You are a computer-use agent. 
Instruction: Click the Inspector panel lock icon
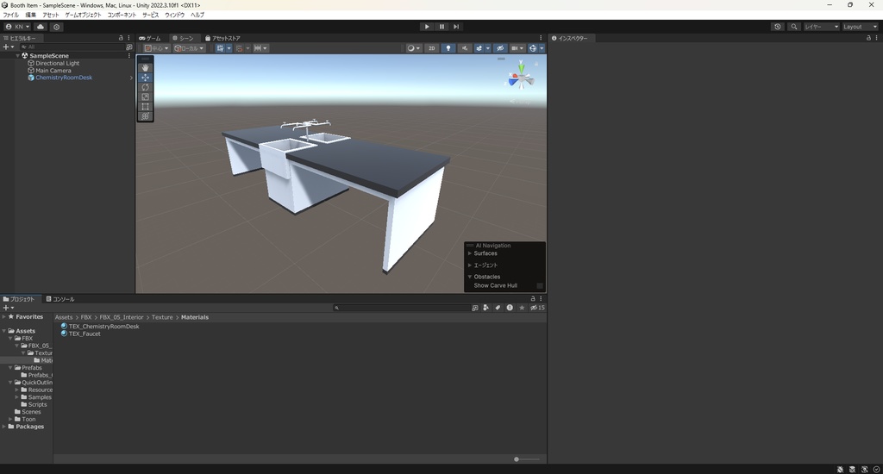868,38
